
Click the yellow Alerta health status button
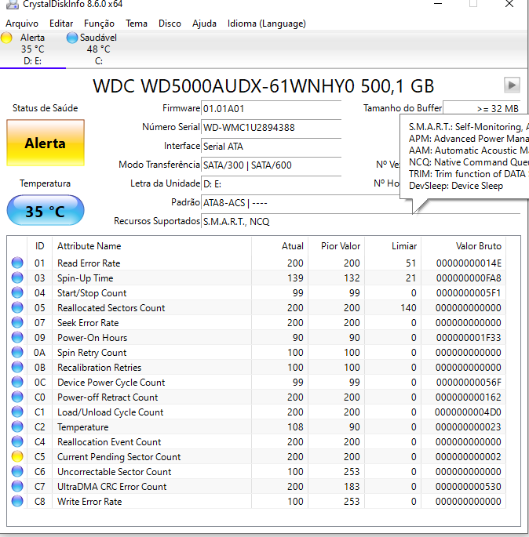click(46, 143)
